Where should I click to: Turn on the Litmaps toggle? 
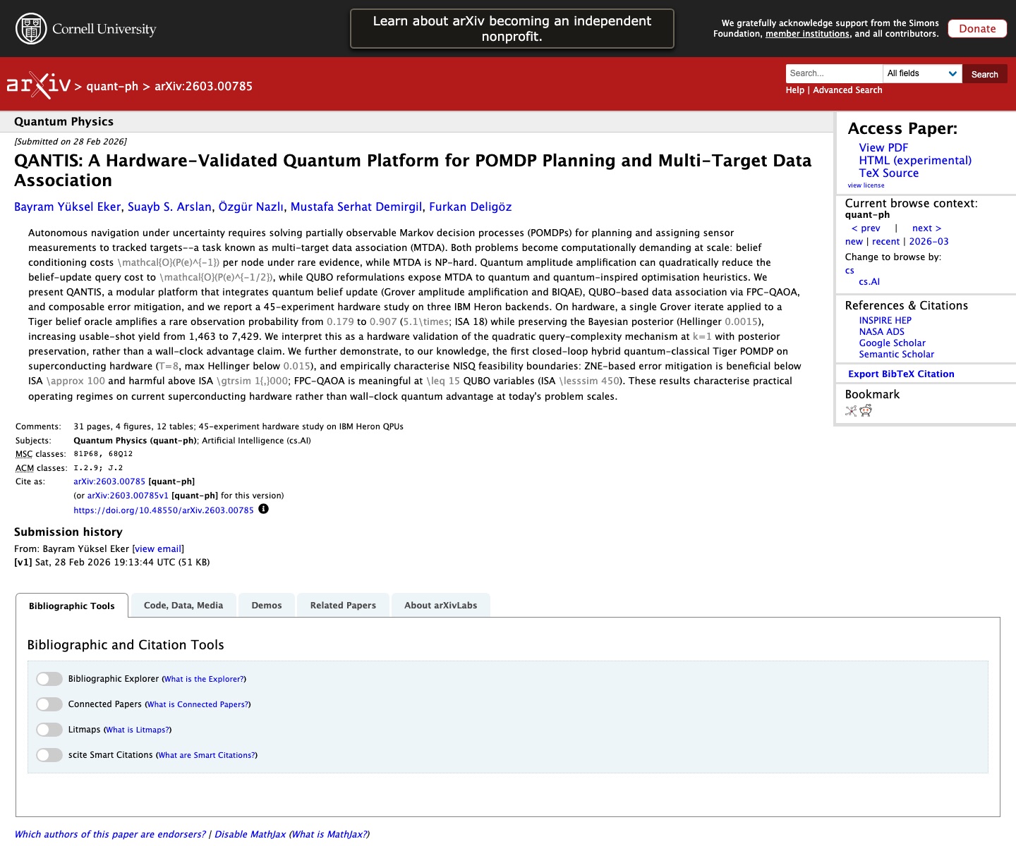[x=49, y=730]
